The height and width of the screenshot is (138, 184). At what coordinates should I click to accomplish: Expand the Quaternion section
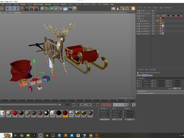[160, 91]
